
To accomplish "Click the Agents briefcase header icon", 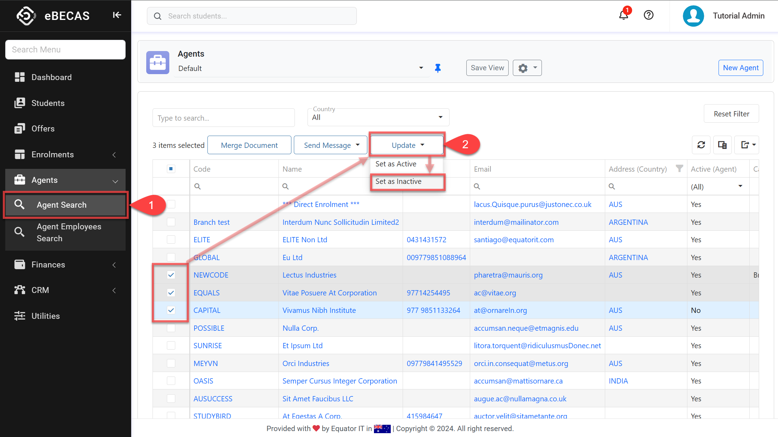I will coord(158,63).
